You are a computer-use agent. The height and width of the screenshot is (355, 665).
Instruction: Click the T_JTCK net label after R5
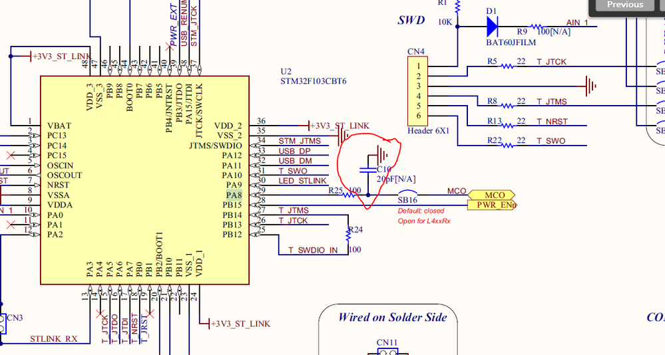551,62
